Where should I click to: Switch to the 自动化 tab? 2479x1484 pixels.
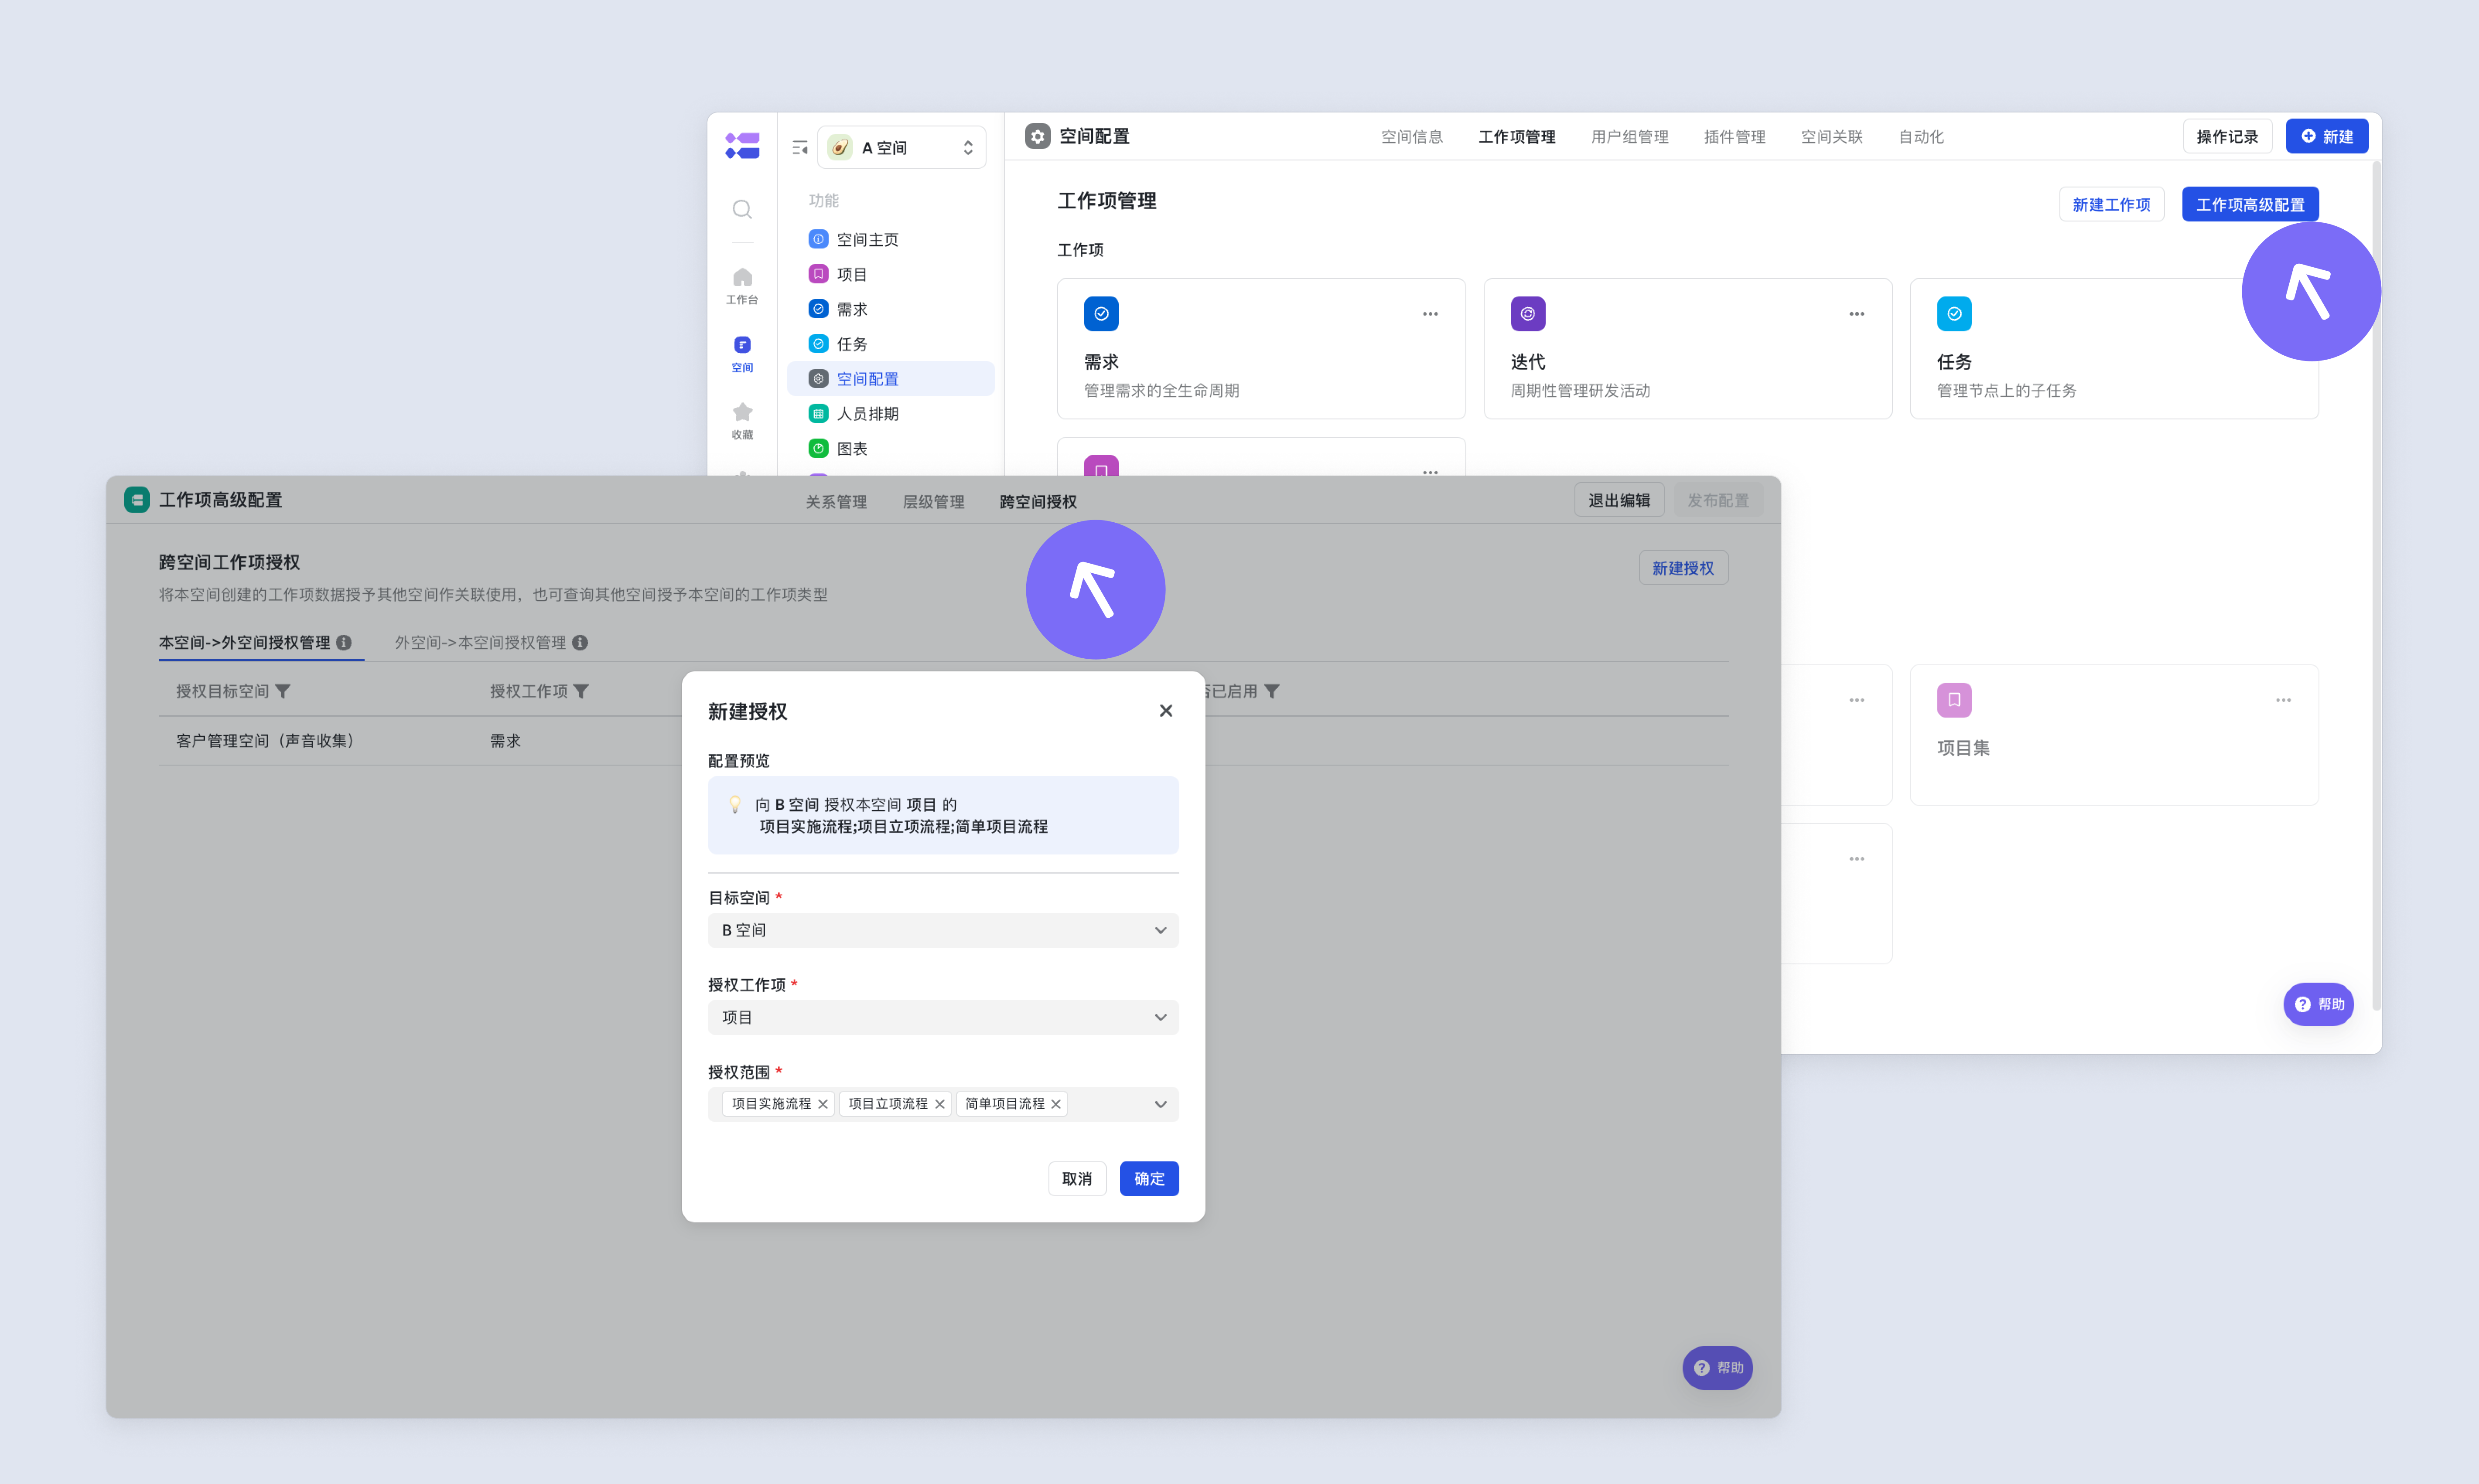pyautogui.click(x=1921, y=137)
